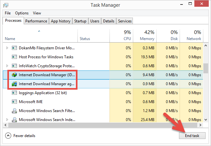Select the Microsoft Windows Search Filte... name
This screenshot has width=211, height=146.
(47, 111)
